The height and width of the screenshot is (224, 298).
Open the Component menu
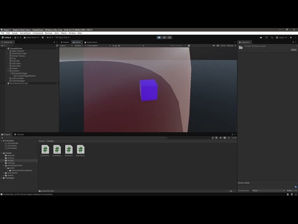pyautogui.click(x=38, y=33)
